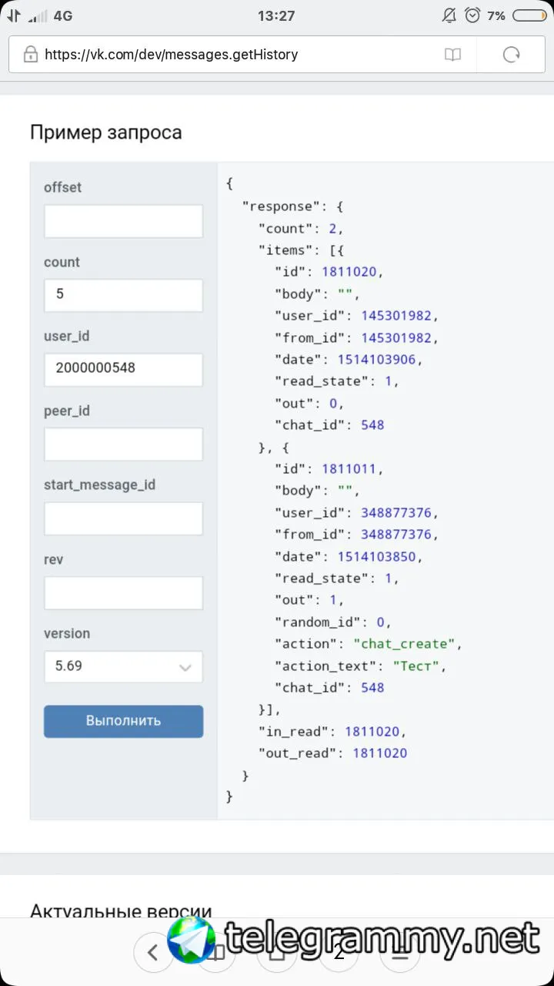Focus the peer_id input field
The image size is (554, 986).
pos(123,444)
